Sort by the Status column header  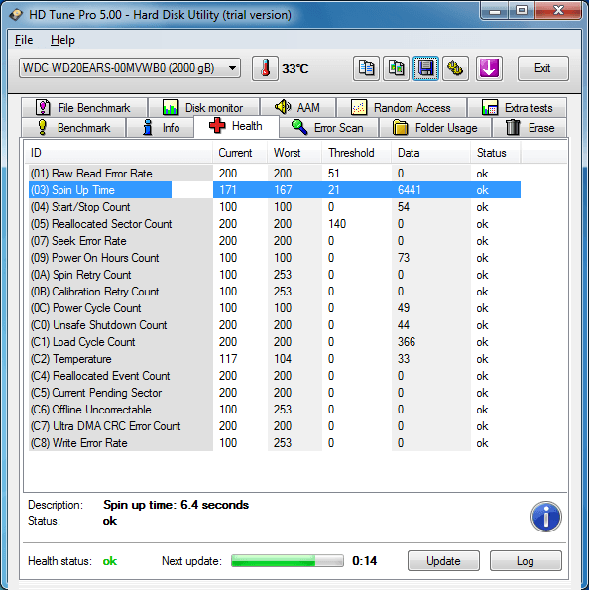tap(496, 153)
